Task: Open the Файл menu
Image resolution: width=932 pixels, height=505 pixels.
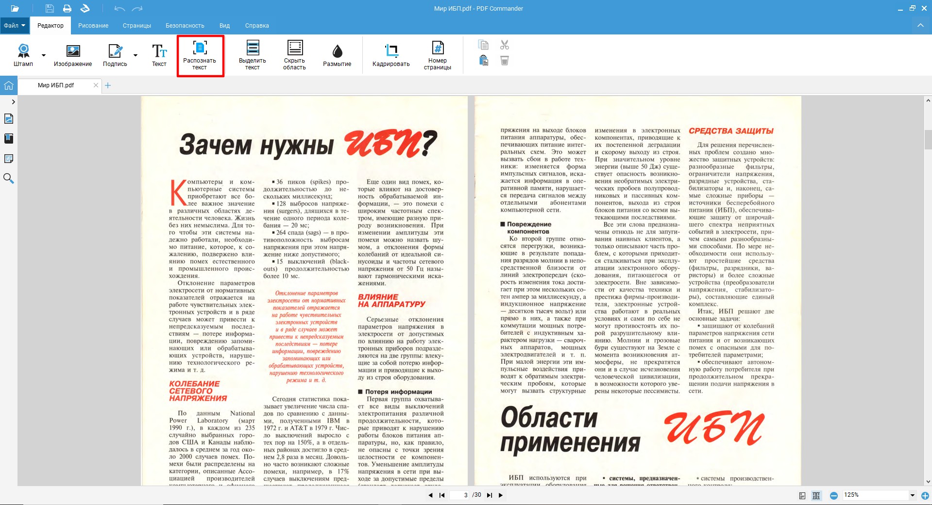Action: pyautogui.click(x=15, y=26)
